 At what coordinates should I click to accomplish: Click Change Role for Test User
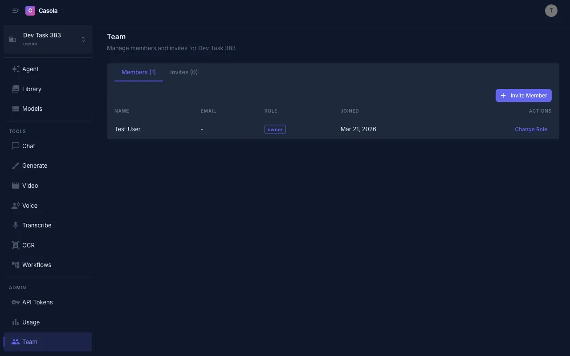531,129
